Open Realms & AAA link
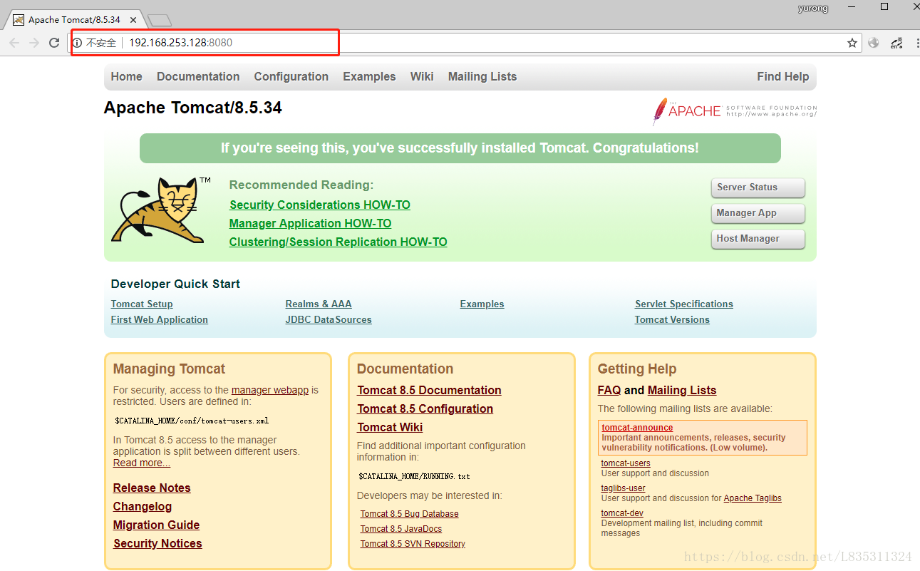Viewport: 920px width, 571px height. 319,304
